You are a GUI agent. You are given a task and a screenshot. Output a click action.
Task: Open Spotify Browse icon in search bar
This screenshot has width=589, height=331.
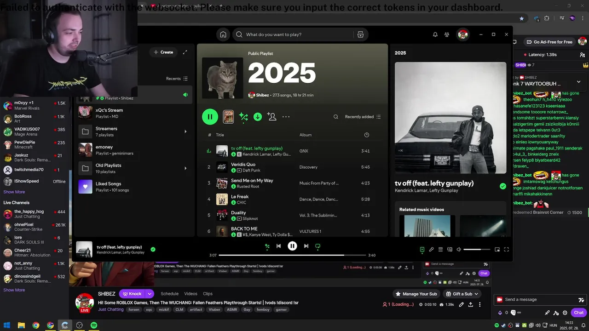(x=360, y=34)
